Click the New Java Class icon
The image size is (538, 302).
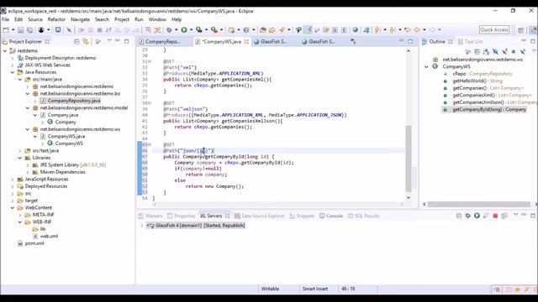(x=246, y=30)
